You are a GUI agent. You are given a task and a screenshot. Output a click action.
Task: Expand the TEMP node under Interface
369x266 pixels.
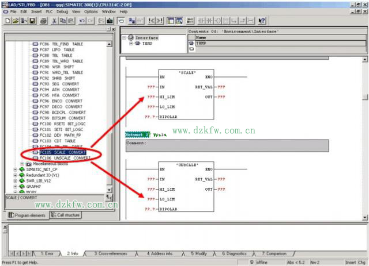131,44
